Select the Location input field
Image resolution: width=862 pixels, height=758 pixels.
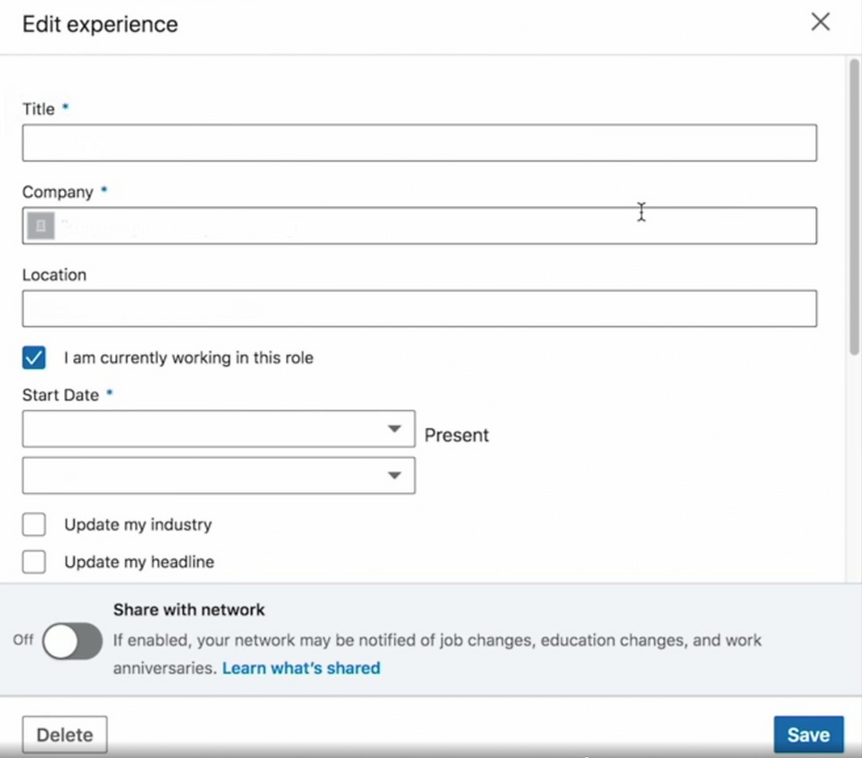point(419,309)
